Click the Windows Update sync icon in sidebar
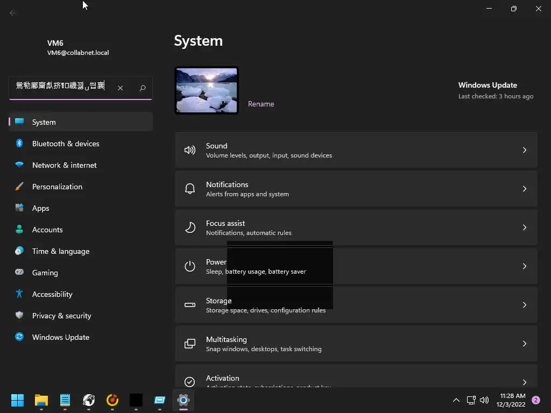Image resolution: width=551 pixels, height=413 pixels. click(19, 337)
